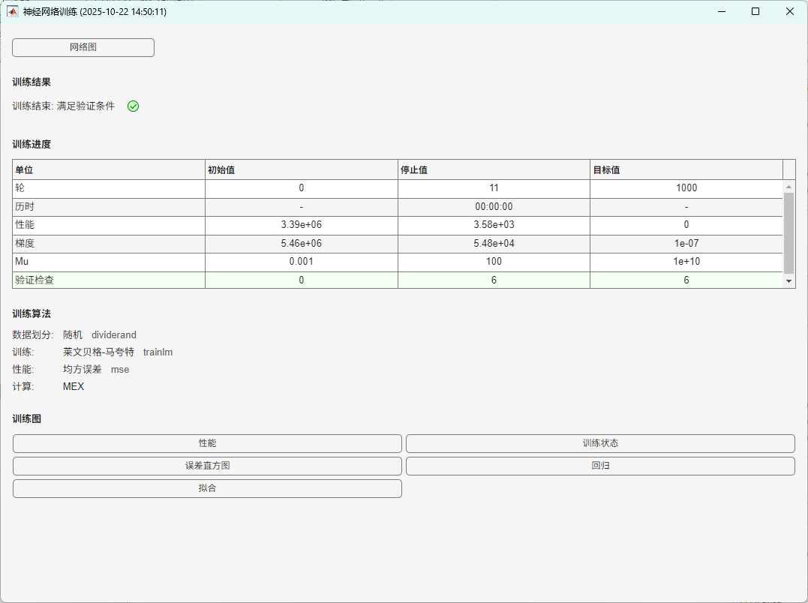The image size is (808, 603).
Task: Open the 训练状态 training state plot
Action: pos(599,443)
